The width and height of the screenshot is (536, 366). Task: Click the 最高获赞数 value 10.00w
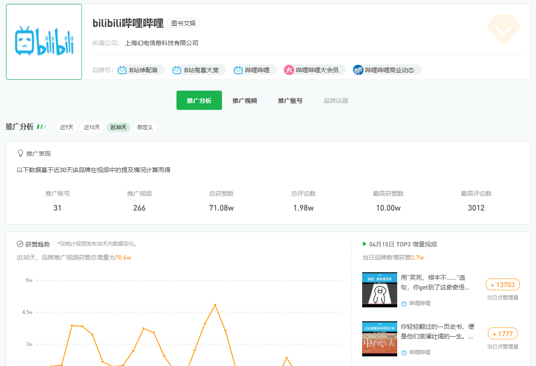coord(388,208)
